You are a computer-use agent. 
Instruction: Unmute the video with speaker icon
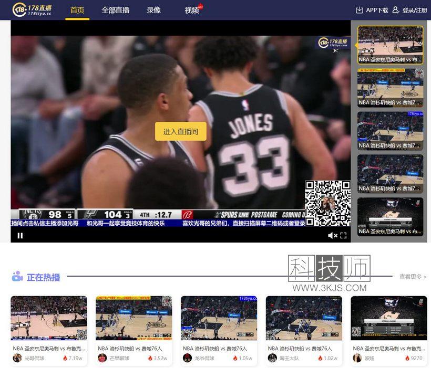tap(332, 235)
